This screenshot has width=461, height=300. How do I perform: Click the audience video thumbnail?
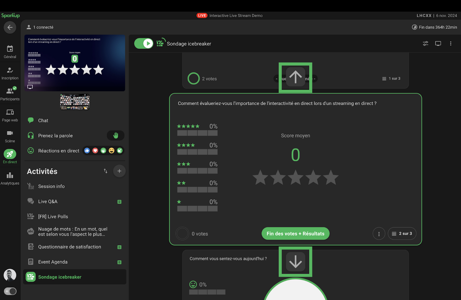[x=75, y=102]
